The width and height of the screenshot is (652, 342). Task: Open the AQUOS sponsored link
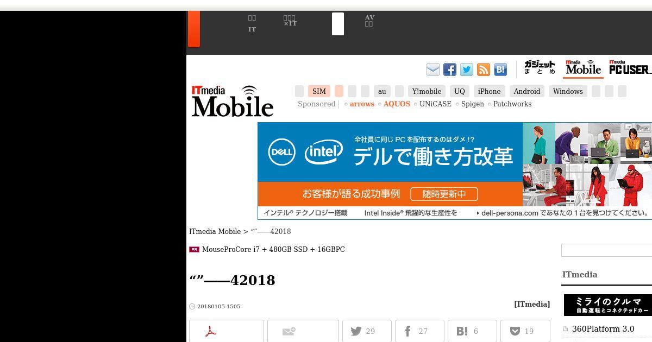(397, 104)
